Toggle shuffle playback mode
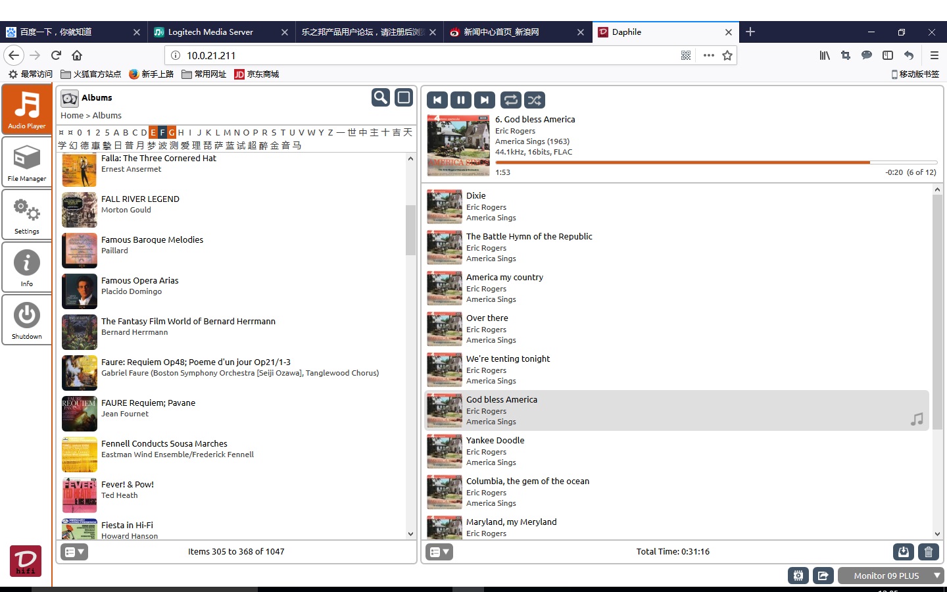The width and height of the screenshot is (947, 592). pos(535,100)
